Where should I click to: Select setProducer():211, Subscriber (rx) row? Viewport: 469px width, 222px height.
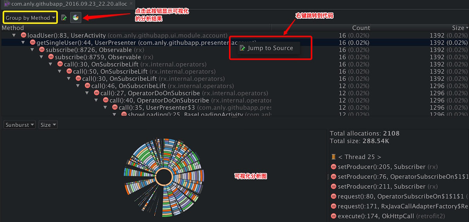388,186
